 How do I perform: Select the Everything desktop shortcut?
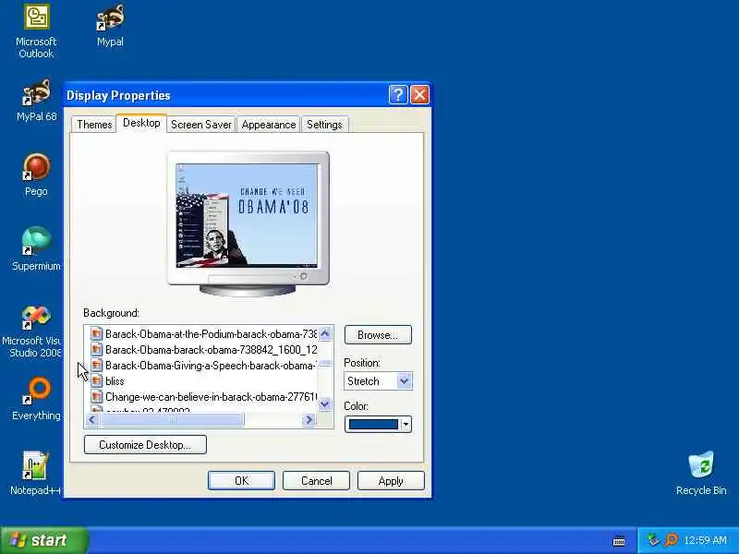pos(36,399)
